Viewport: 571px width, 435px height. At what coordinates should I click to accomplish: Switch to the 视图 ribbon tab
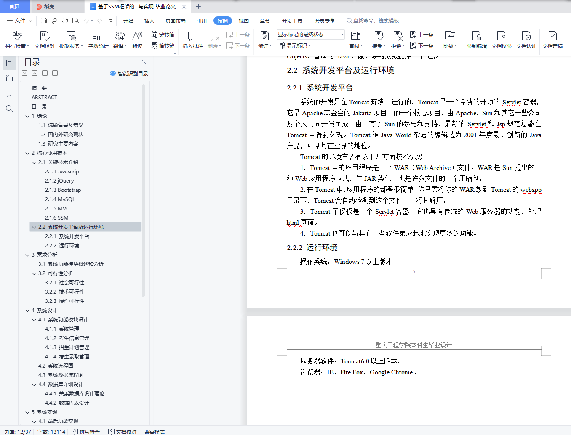click(244, 21)
